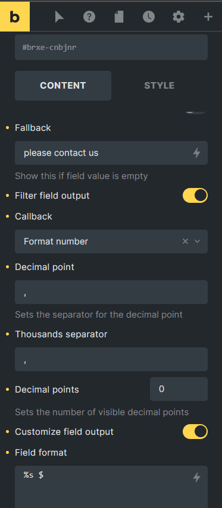Click the Decimal point input field
Viewport: 222px width, 508px height.
[111, 292]
